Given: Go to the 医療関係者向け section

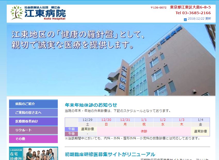Looking at the screenshot, I should point(33,121).
